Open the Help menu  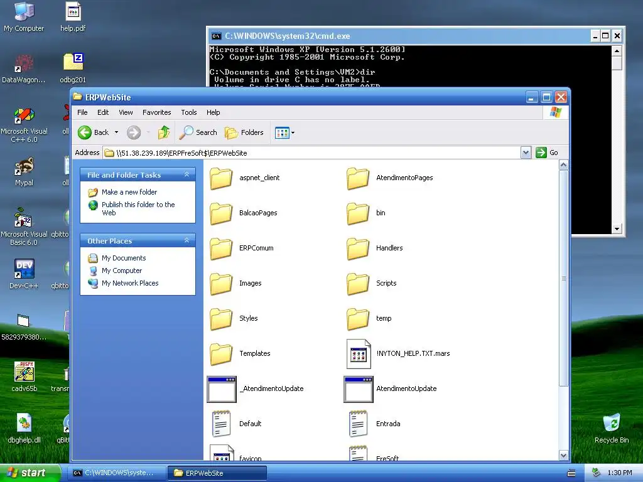tap(213, 112)
